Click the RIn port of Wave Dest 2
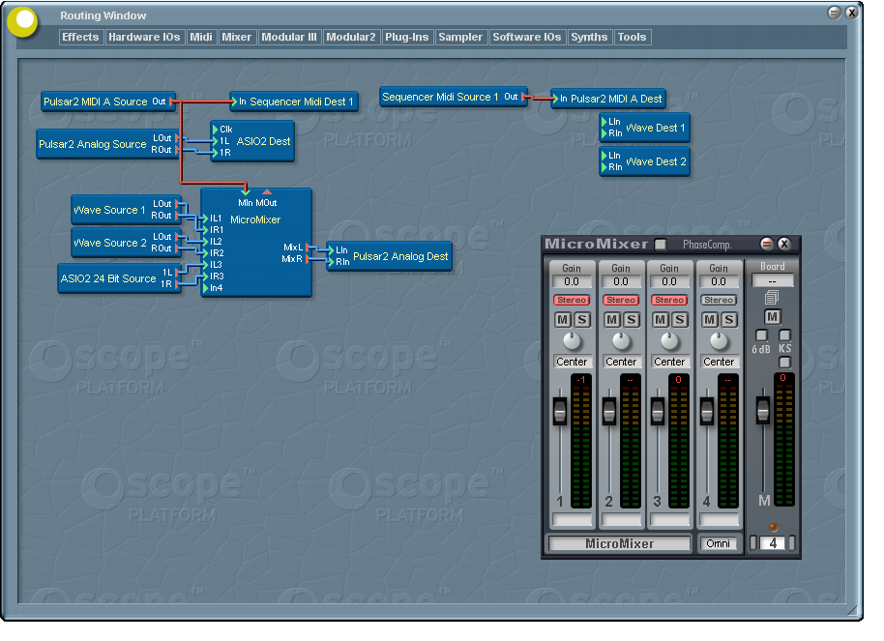Image resolution: width=884 pixels, height=641 pixels. pyautogui.click(x=604, y=167)
